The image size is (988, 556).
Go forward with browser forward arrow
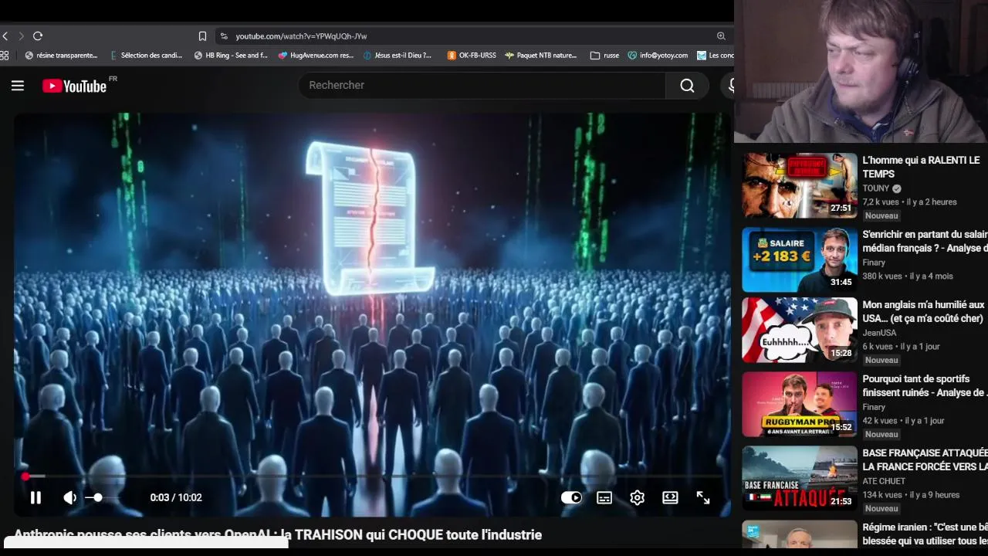21,36
